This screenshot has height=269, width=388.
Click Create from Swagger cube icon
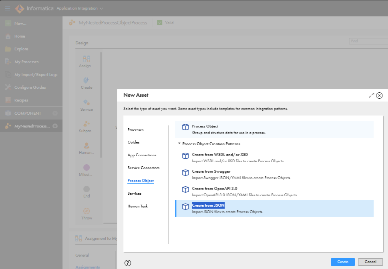pyautogui.click(x=185, y=172)
